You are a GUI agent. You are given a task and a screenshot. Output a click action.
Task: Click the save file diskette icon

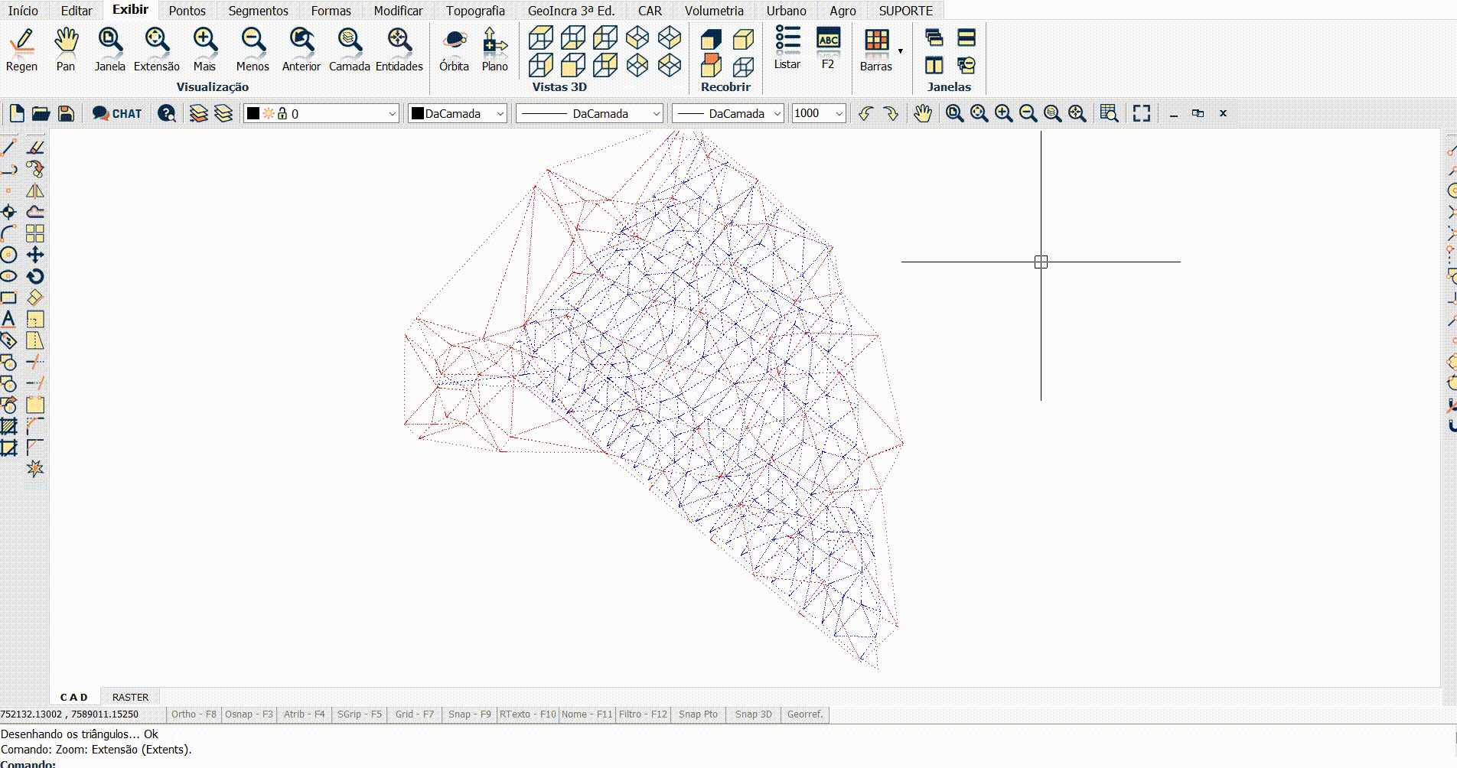coord(67,114)
